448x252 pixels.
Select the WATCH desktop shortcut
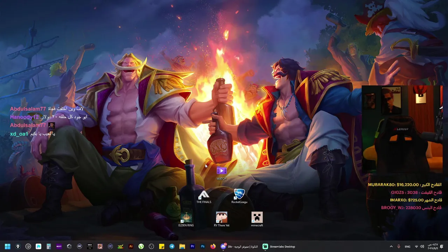(222, 173)
